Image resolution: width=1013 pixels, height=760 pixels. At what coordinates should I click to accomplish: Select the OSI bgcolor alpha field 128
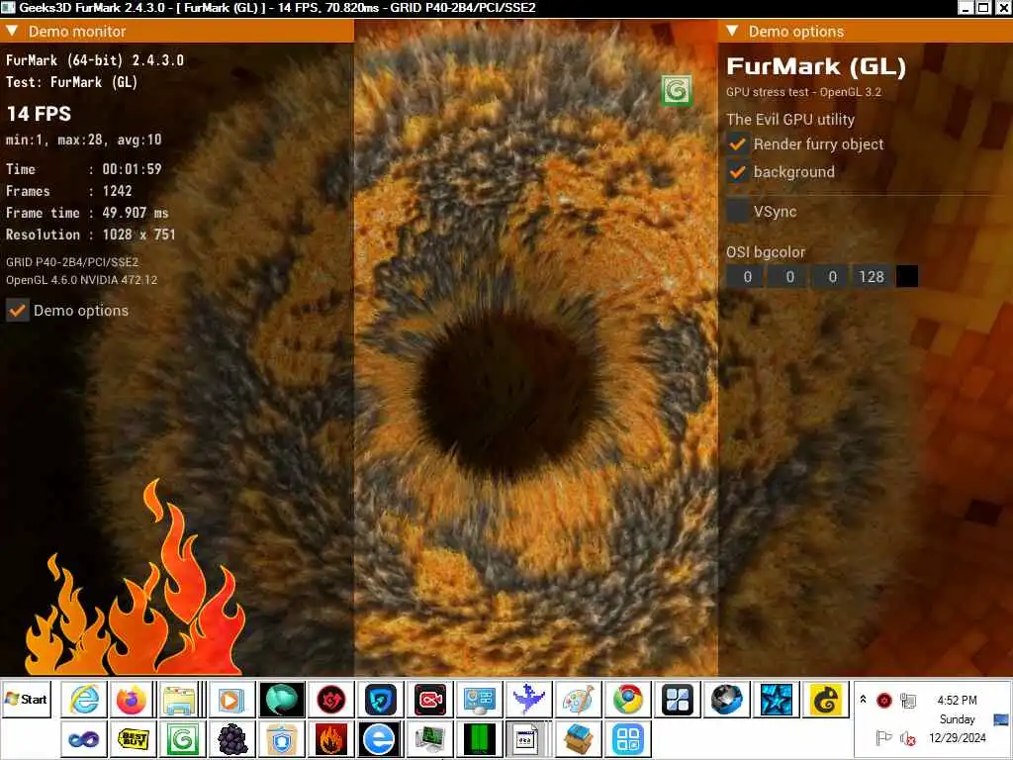(x=873, y=277)
